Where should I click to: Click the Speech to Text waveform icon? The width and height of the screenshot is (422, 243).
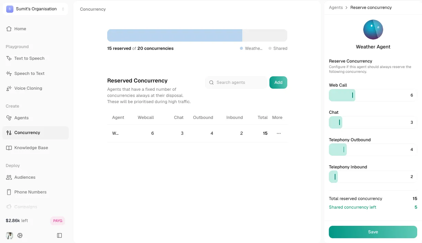click(9, 73)
